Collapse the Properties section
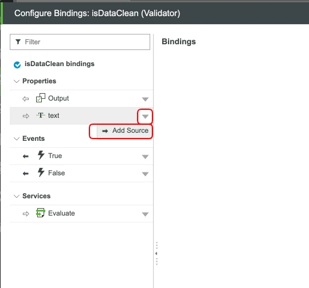 17,81
